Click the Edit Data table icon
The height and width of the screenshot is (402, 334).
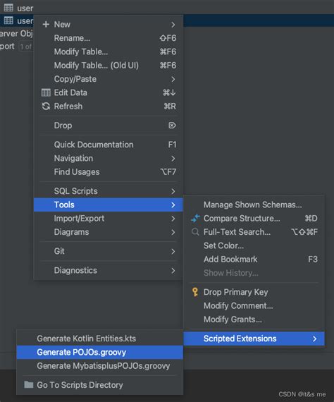46,92
